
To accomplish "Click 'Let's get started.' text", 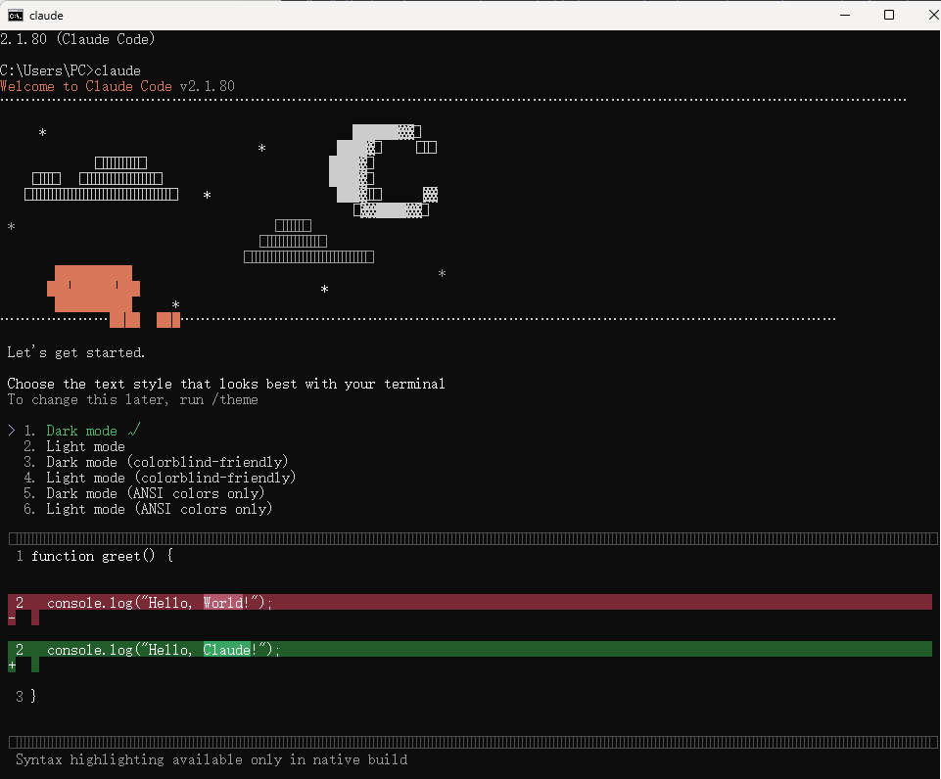I will coord(76,352).
